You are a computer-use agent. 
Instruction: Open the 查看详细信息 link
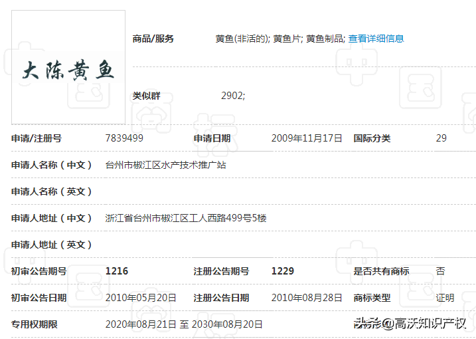pyautogui.click(x=376, y=39)
